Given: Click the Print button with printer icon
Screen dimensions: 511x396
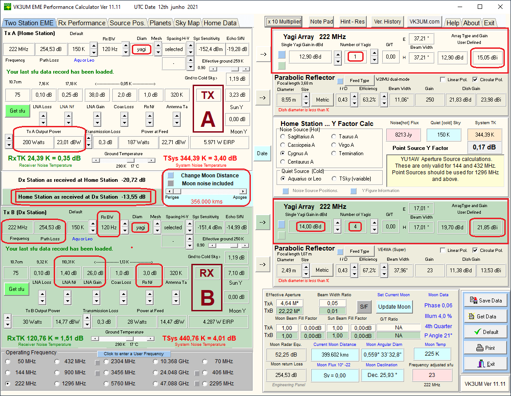Looking at the screenshot, I should (486, 348).
